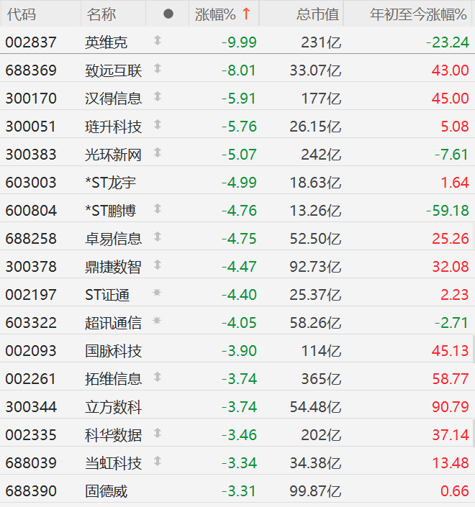475x507 pixels.
Task: Click the marker icon next to 科华数据
Action: point(158,433)
